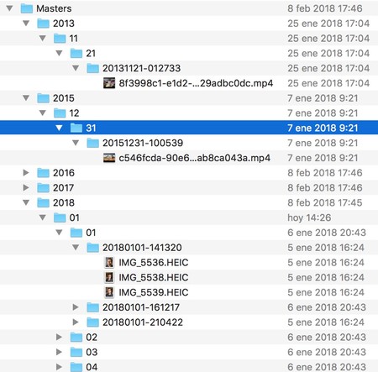Viewport: 378px width, 372px height.
Task: Click the 20180101-210422 folder icon
Action: (93, 322)
